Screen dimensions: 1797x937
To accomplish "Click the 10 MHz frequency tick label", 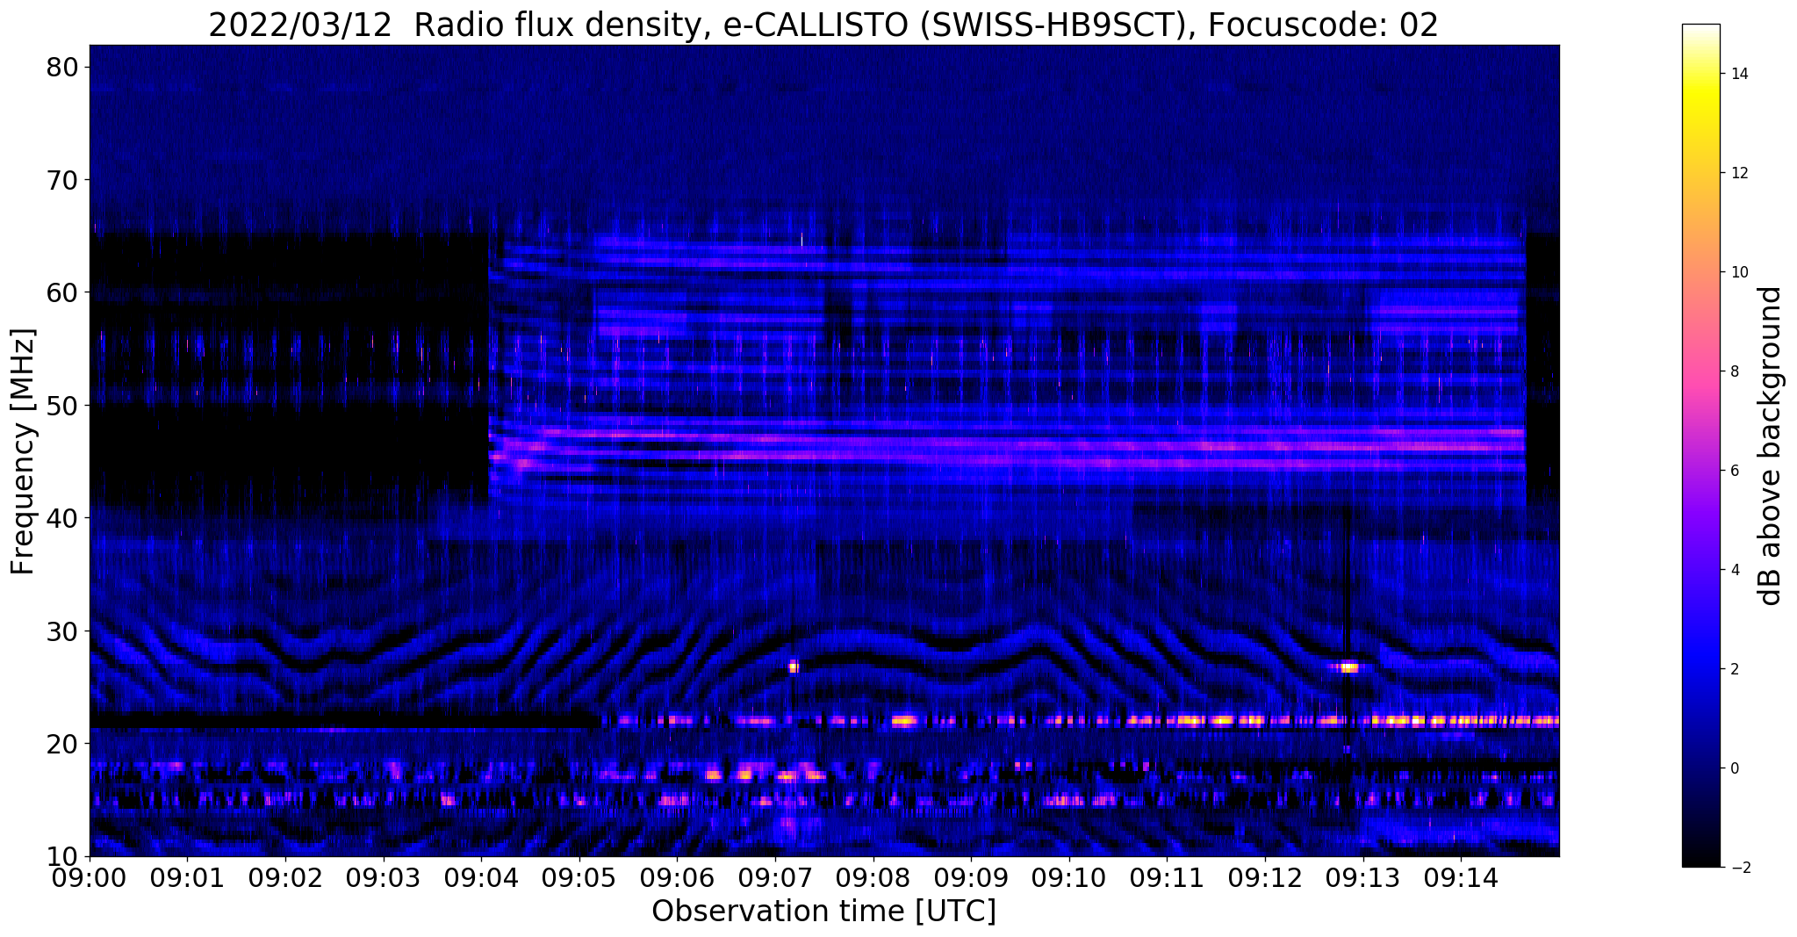I will tap(63, 856).
